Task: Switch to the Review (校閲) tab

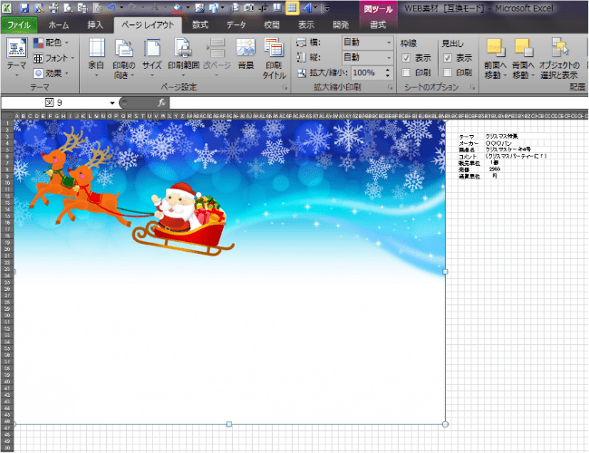Action: [271, 25]
